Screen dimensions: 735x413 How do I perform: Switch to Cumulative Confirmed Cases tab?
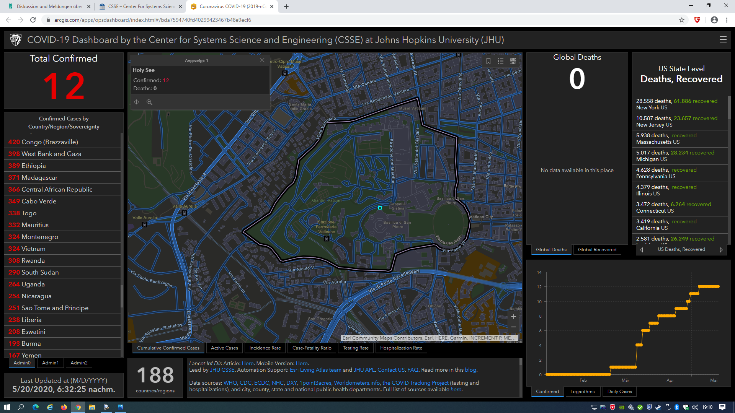pyautogui.click(x=168, y=348)
